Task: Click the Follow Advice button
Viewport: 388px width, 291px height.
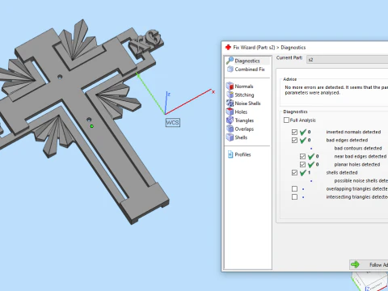Action: [369, 264]
